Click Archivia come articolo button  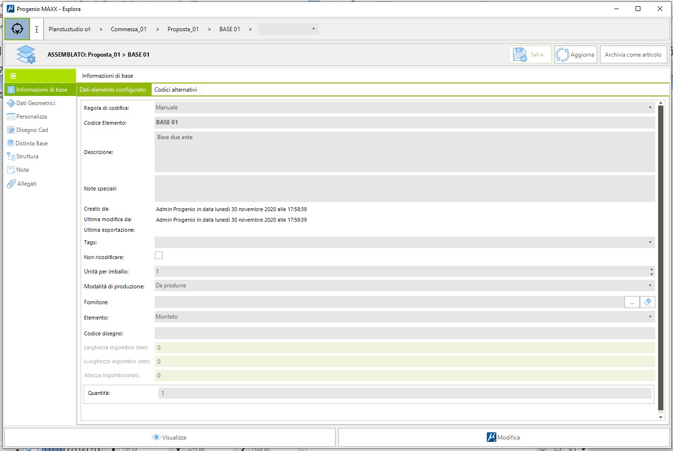pos(633,55)
